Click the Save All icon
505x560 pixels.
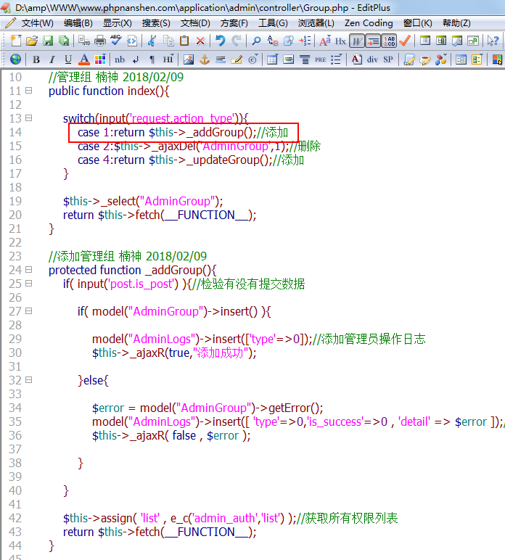64,41
